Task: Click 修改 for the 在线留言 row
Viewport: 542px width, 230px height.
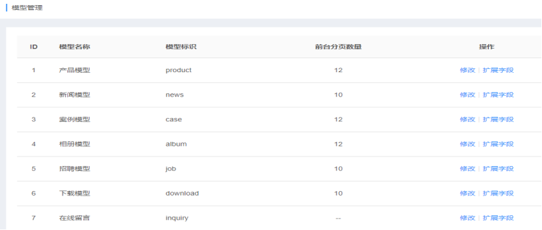Action: click(467, 218)
